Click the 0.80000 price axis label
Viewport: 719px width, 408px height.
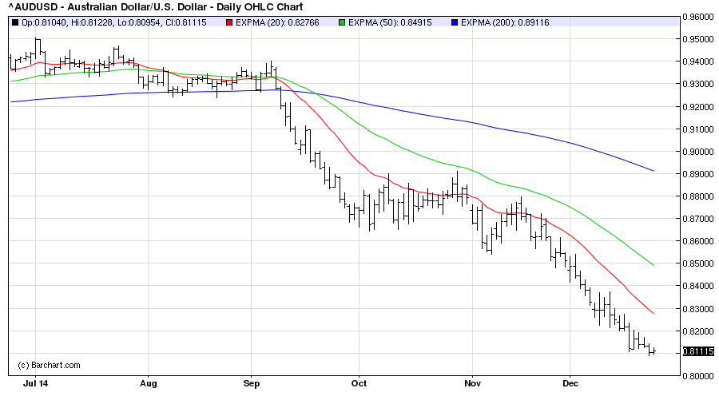[699, 376]
